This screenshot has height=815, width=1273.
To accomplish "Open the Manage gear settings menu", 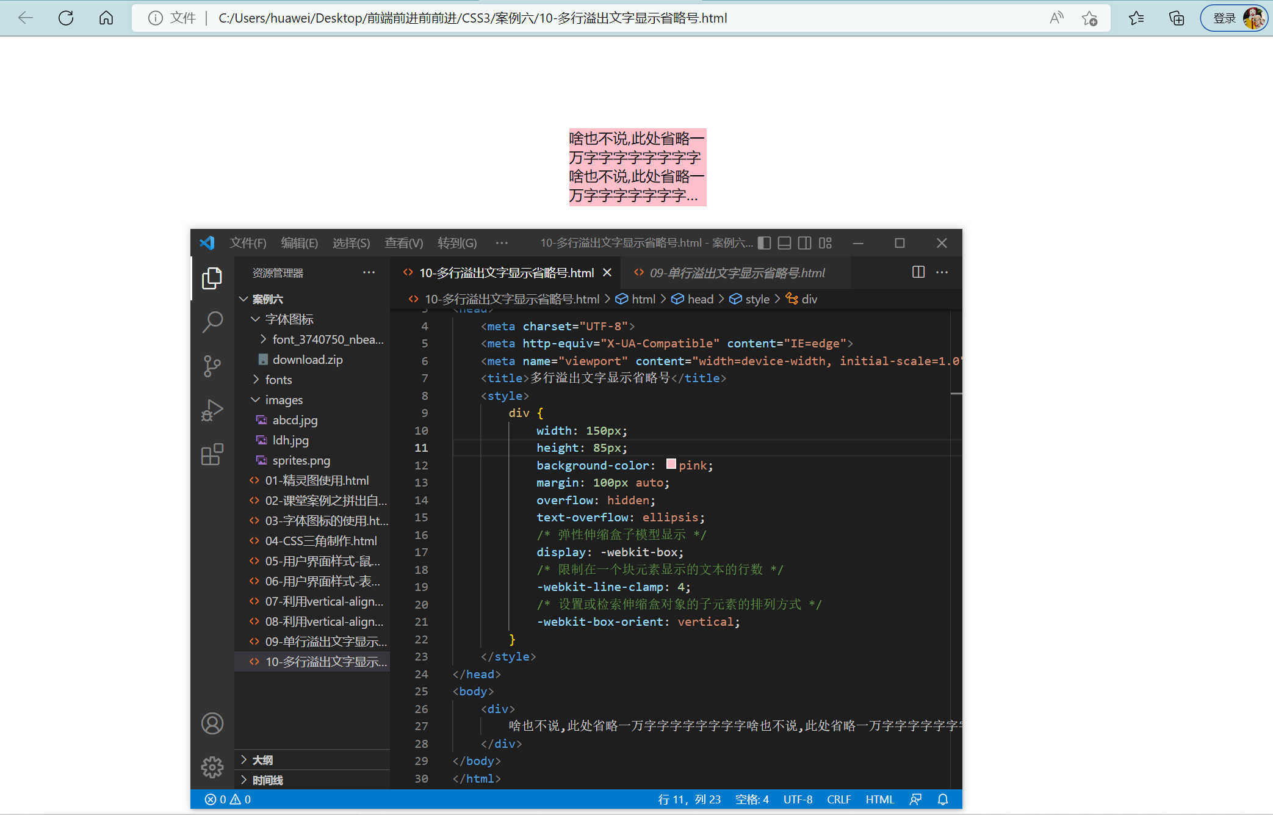I will (212, 767).
